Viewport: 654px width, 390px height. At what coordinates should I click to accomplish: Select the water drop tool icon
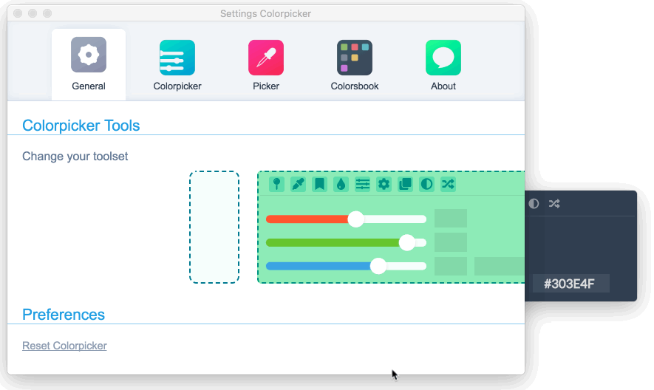(x=341, y=184)
